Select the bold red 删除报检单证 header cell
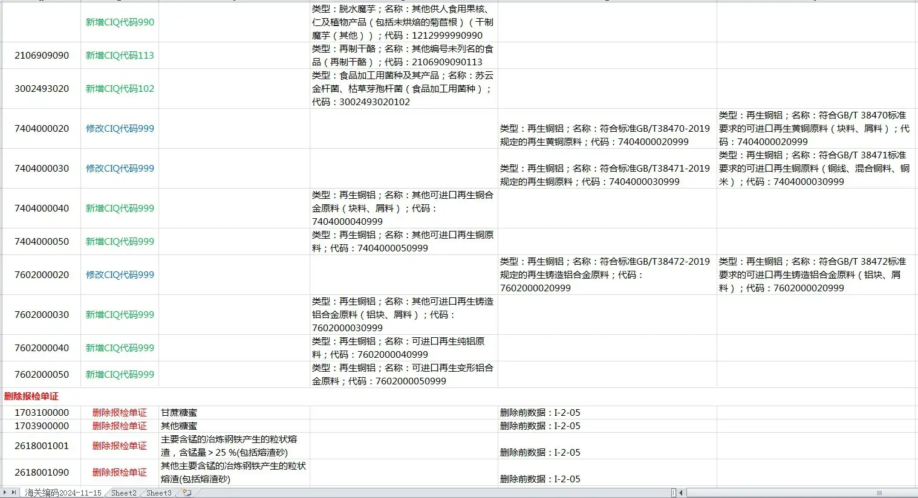This screenshot has height=498, width=918. click(x=30, y=396)
